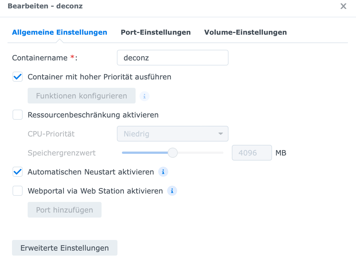
Task: Open info icon next to Automatischen Neustart aktivieren
Action: click(x=163, y=172)
